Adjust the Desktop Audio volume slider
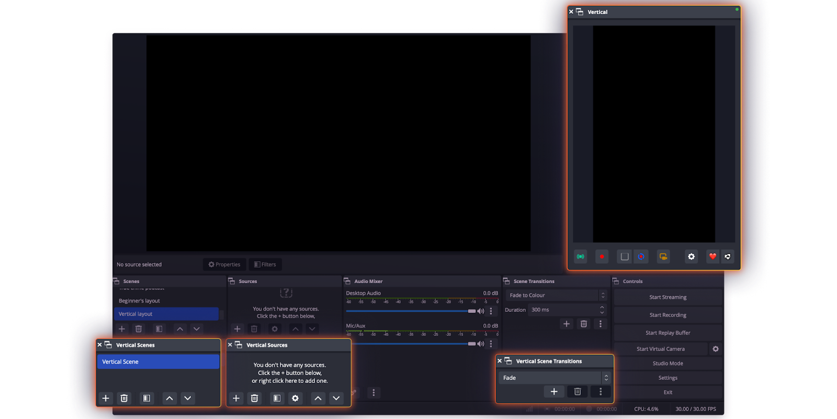 pyautogui.click(x=411, y=311)
